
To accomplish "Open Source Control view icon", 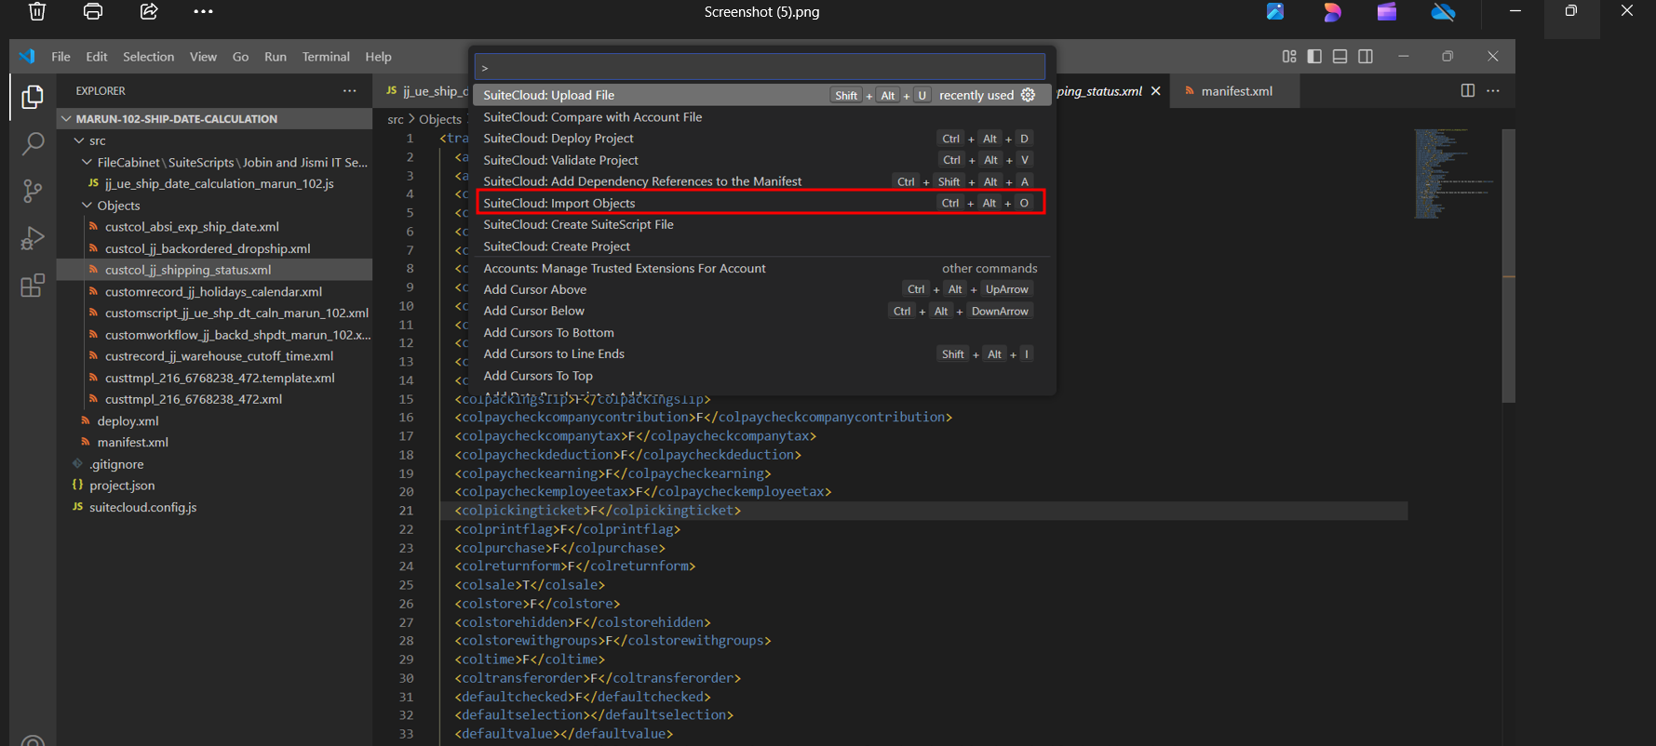I will [33, 191].
